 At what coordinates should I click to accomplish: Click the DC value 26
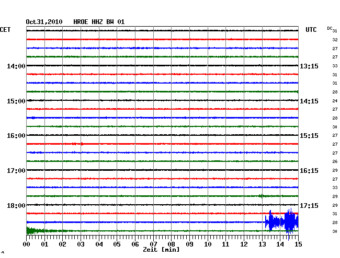(x=335, y=161)
